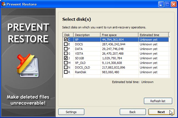Sort by the Disk column header
The width and height of the screenshot is (178, 118).
pos(68,35)
